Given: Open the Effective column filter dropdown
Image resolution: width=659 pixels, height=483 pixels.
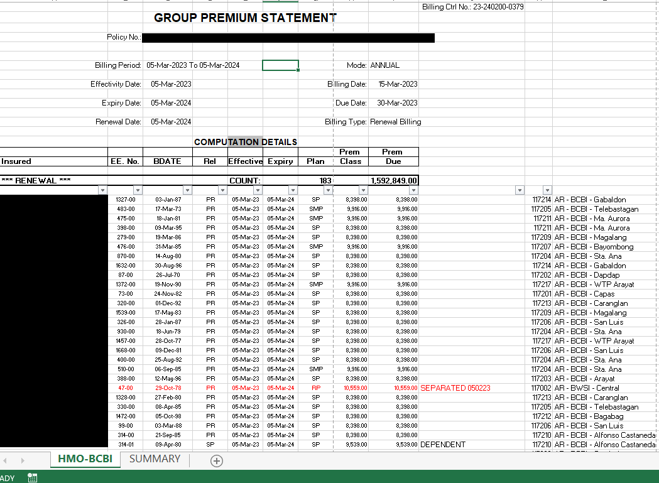Looking at the screenshot, I should [x=258, y=190].
